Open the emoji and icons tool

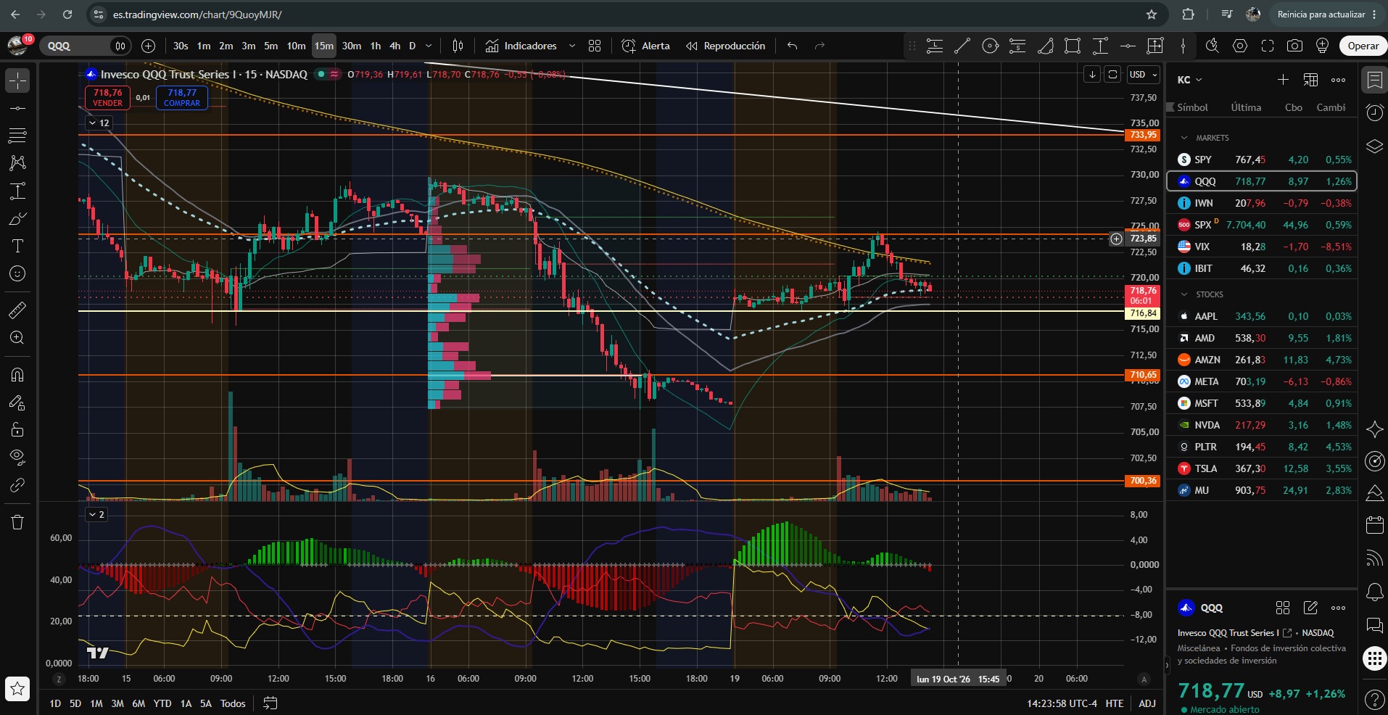(17, 273)
